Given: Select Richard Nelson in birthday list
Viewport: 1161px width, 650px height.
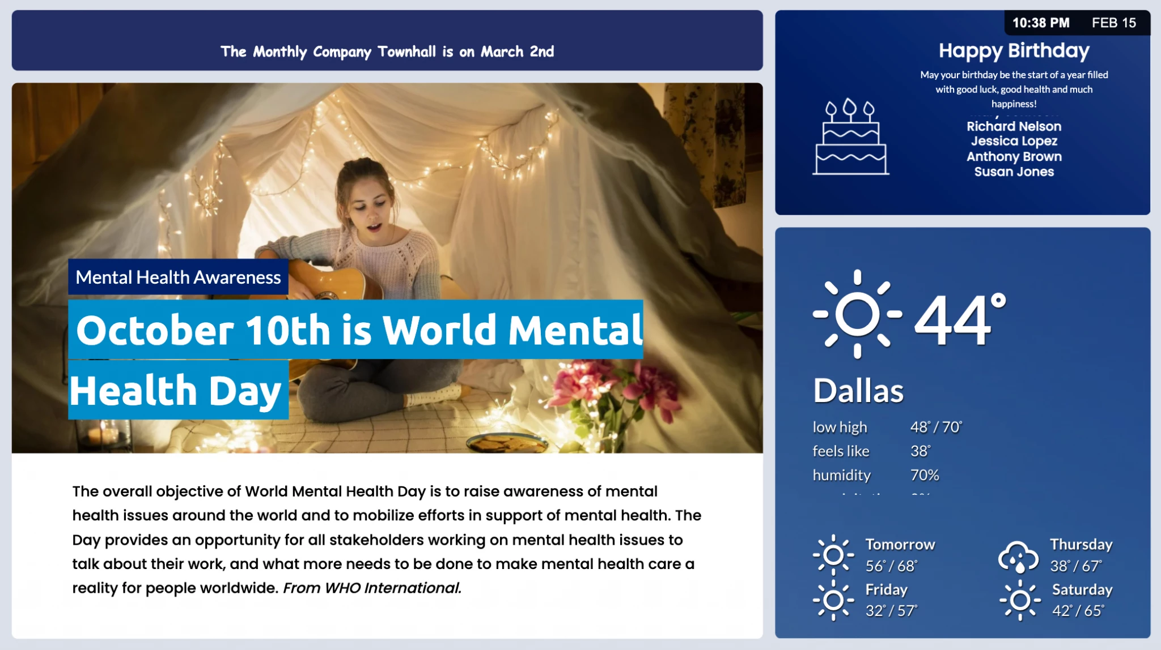Looking at the screenshot, I should (1014, 126).
